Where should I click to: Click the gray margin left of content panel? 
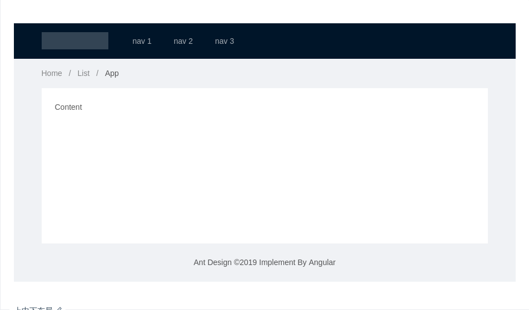27,166
